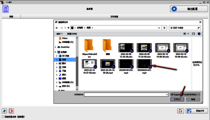
Task: Click the up-directory arrow in the file dialog
Action: pyautogui.click(x=69, y=28)
